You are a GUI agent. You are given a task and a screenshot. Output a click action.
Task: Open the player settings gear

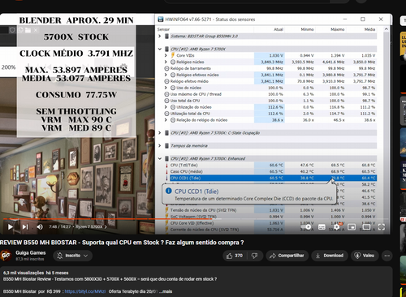337,227
